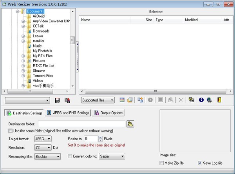Expand the Tencent Files folder node
This screenshot has width=235, height=174.
pyautogui.click(x=23, y=76)
